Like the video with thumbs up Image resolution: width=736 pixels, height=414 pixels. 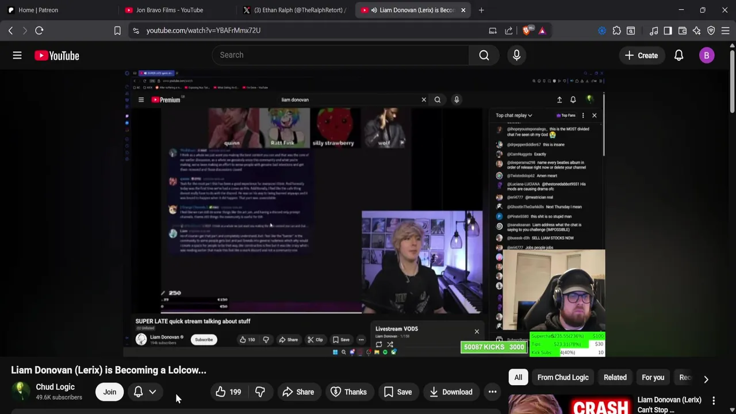[228, 392]
